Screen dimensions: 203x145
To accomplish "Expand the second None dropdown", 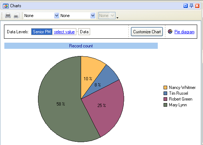I will (93, 16).
